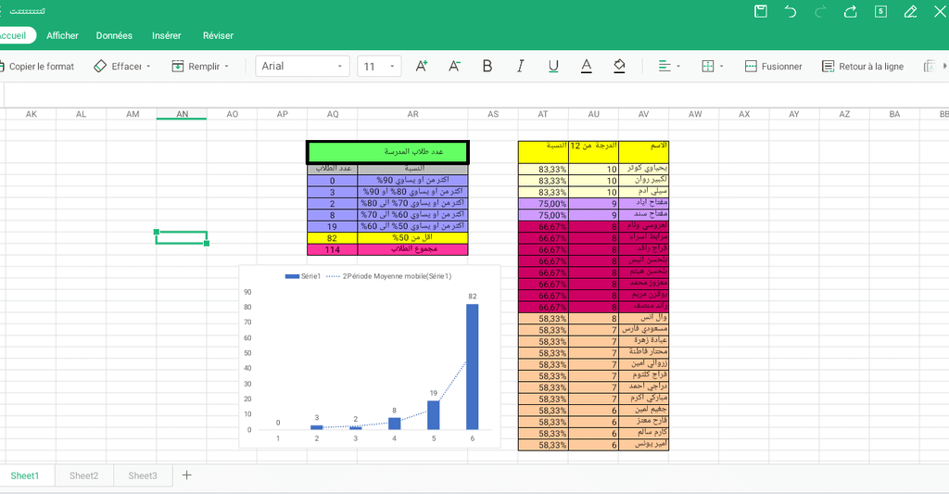Click chart legend entry Série1
The height and width of the screenshot is (494, 949).
click(x=303, y=276)
